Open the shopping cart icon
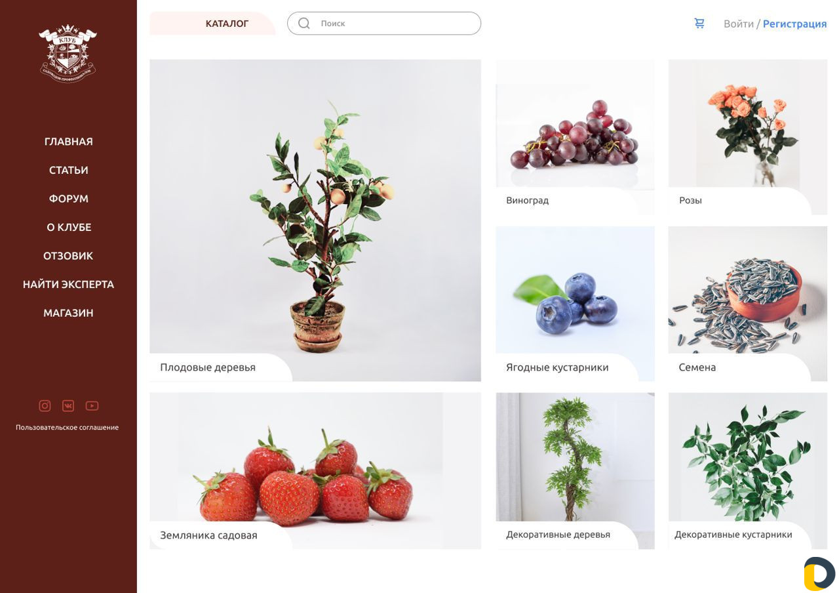Viewport: 839px width, 593px height. pos(699,24)
